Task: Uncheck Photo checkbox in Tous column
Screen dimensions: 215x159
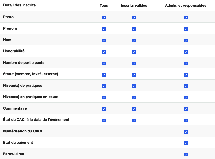Action: tap(104, 18)
